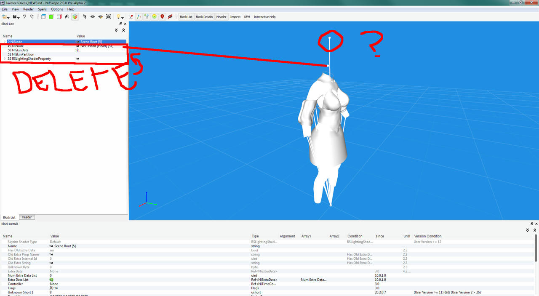Select the 52 BSLightingShaderProperty block
Image resolution: width=539 pixels, height=296 pixels.
pos(63,59)
